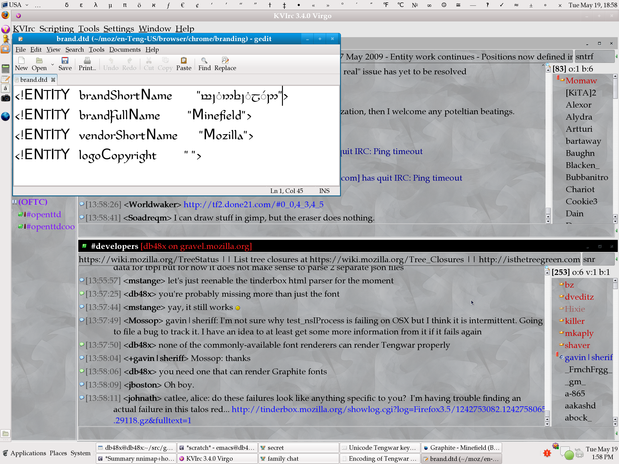Select nick 'mkaply' in #developers list
The width and height of the screenshot is (619, 464).
[579, 333]
